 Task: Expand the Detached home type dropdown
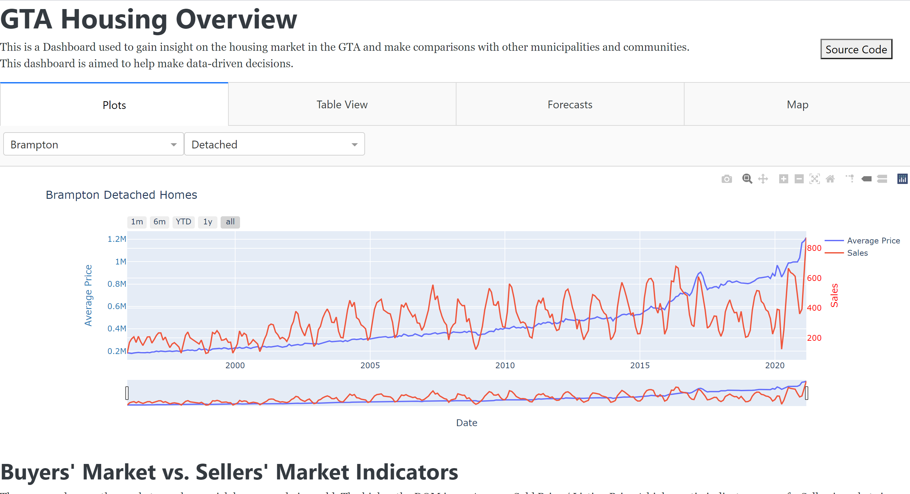pos(274,144)
